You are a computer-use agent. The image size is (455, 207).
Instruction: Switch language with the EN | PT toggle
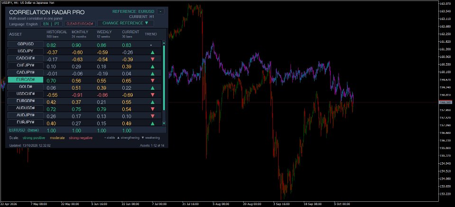[51, 24]
